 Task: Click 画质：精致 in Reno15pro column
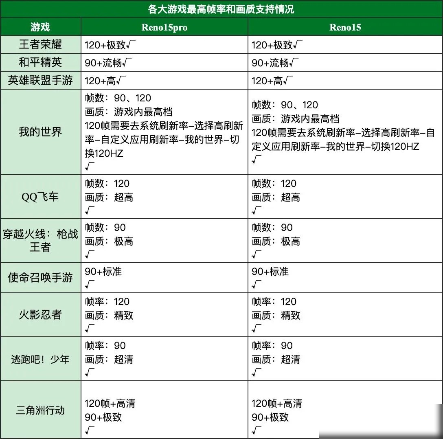109,315
